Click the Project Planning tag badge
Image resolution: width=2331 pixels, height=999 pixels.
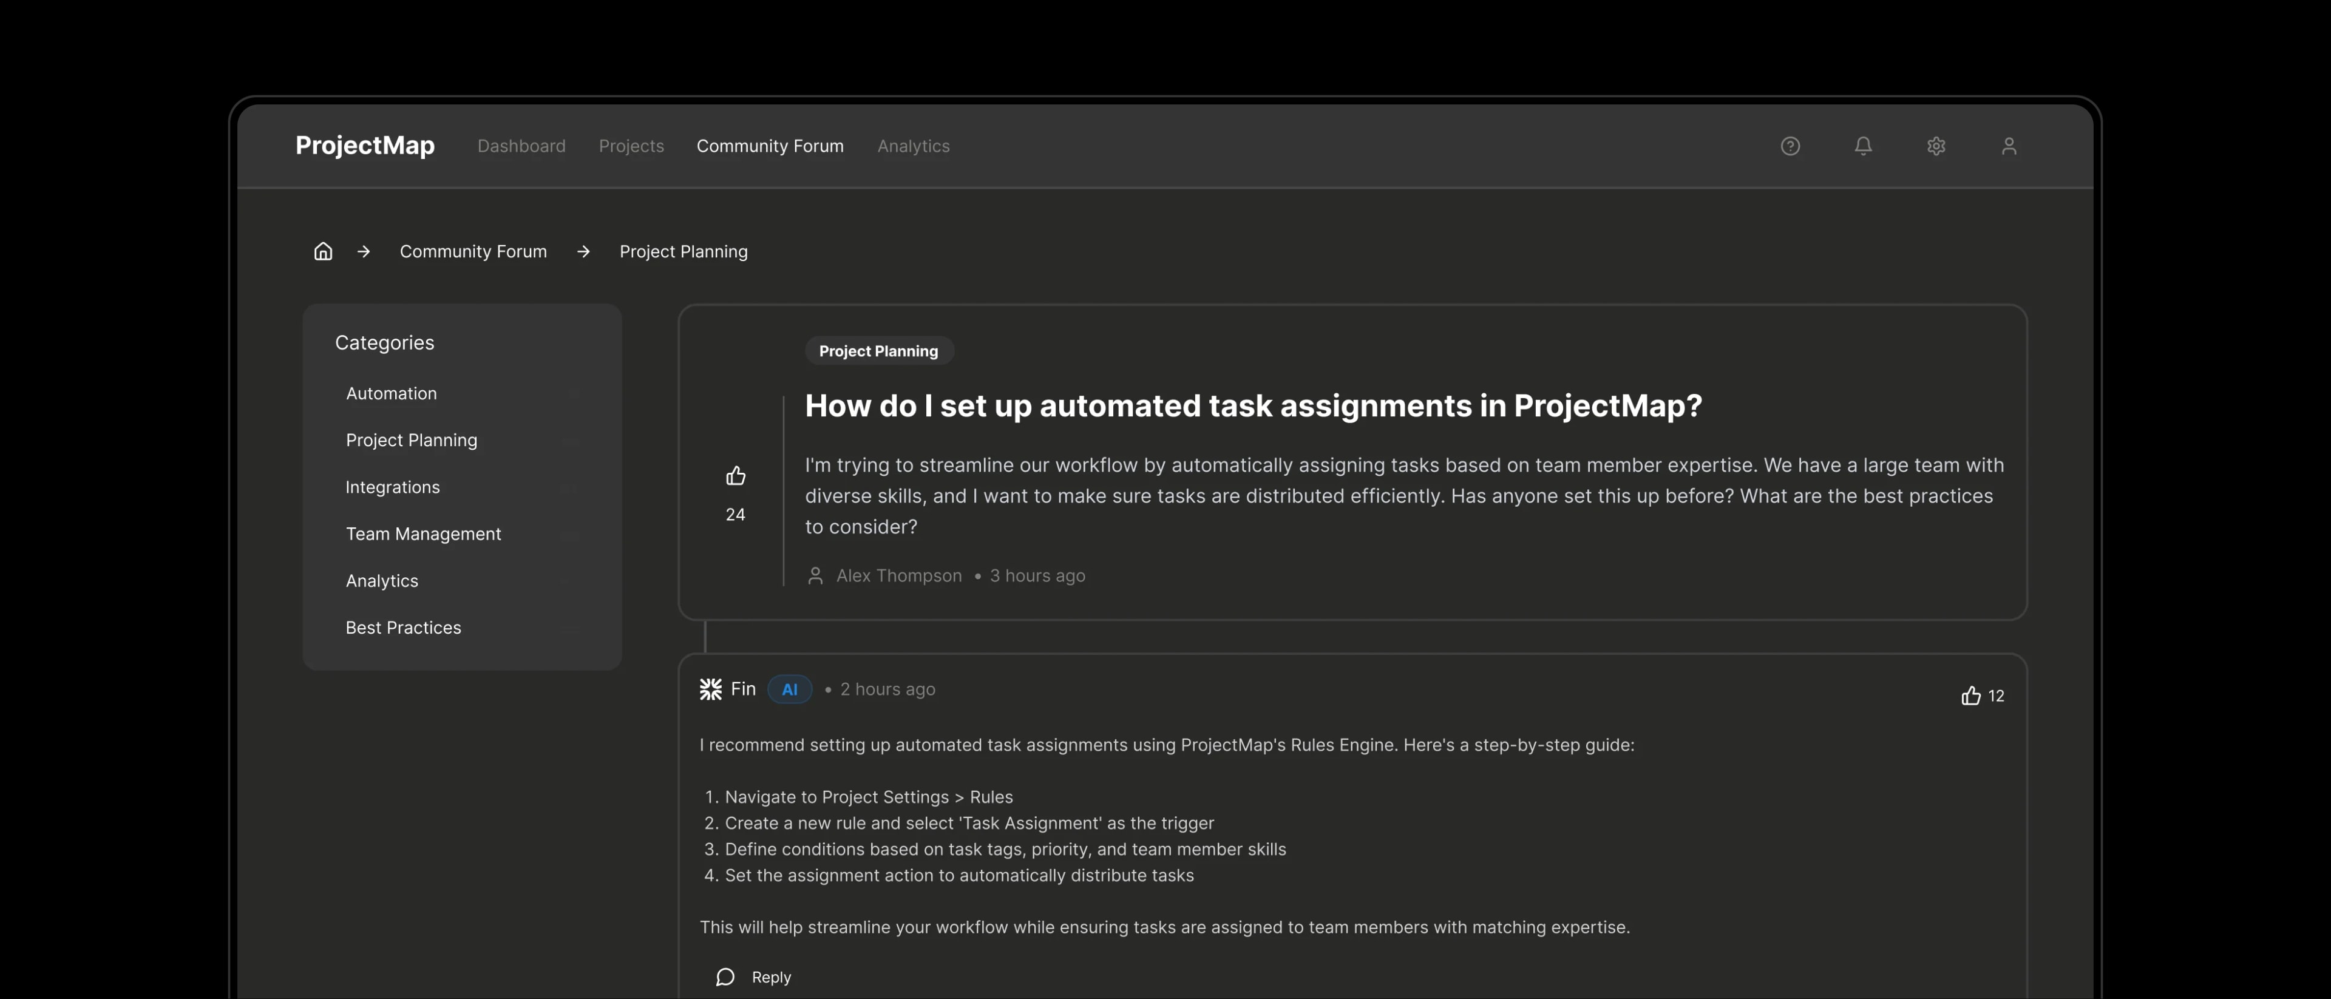point(878,351)
